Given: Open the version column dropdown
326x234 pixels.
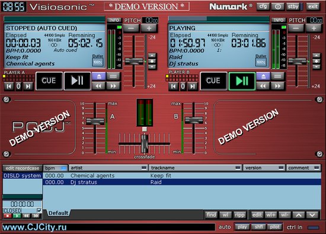Looking at the screenshot, I should coord(281,168).
